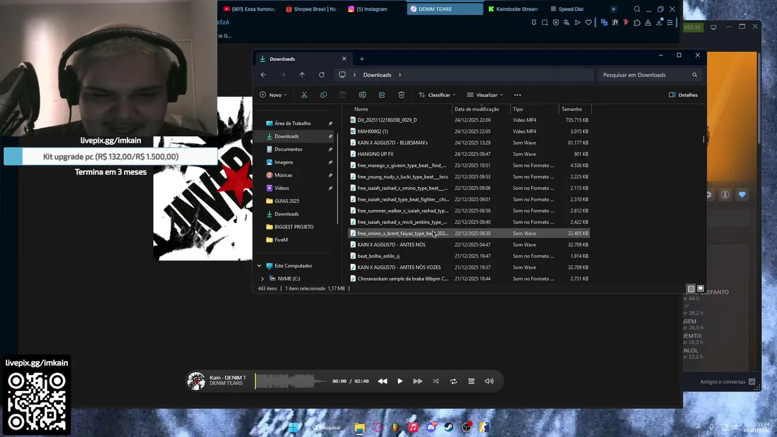Screen dimensions: 777x437
Task: Click the taskbar Pesquisar search box
Action: [327, 427]
